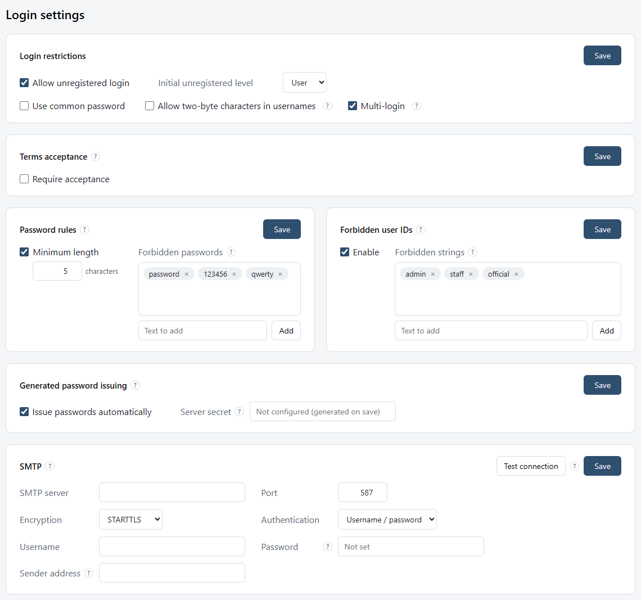Open help for two-byte characters in usernames

point(327,106)
